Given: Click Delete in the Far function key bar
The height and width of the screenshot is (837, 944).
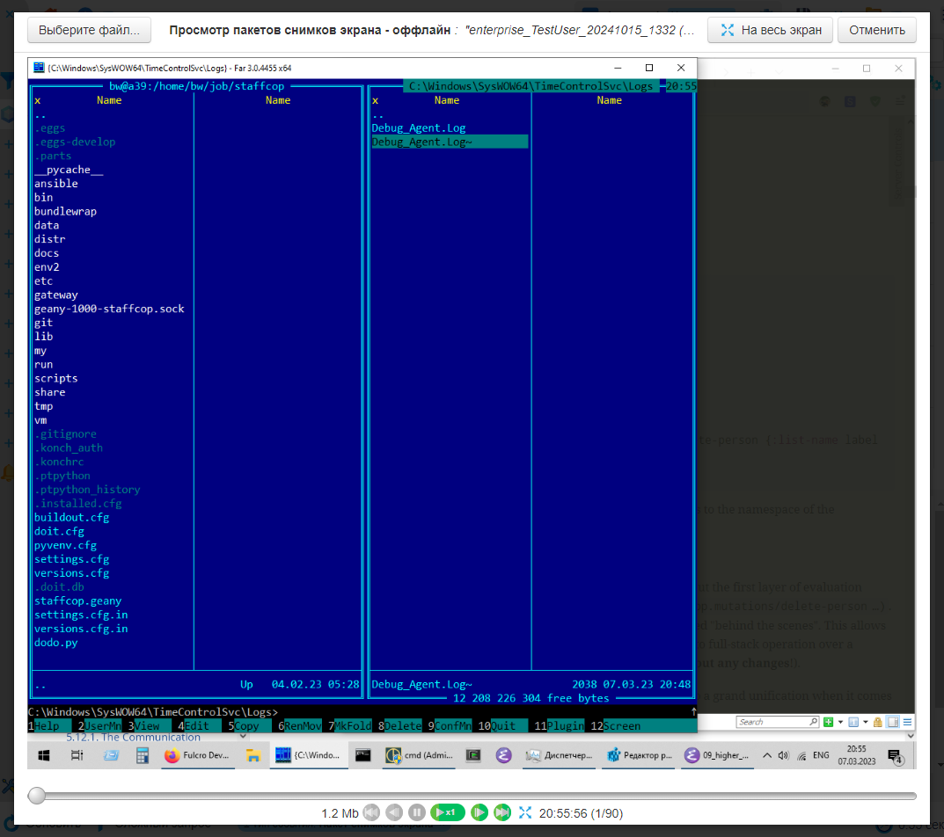Looking at the screenshot, I should coord(402,726).
